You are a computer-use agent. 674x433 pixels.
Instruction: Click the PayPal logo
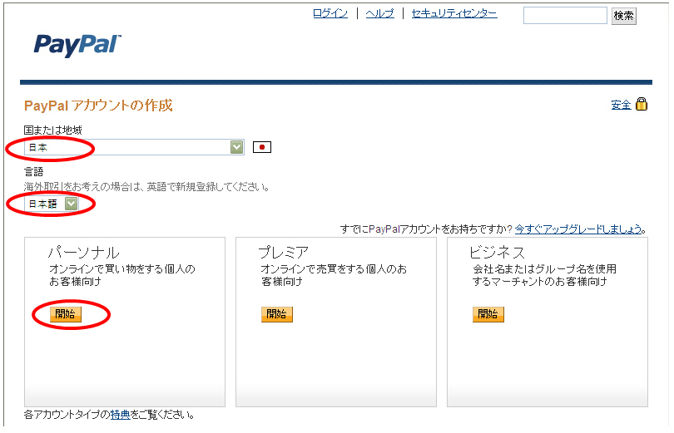click(x=77, y=45)
